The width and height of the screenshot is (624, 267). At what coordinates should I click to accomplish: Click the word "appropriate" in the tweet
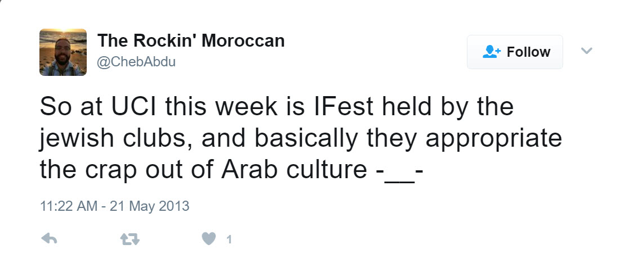[x=494, y=139]
